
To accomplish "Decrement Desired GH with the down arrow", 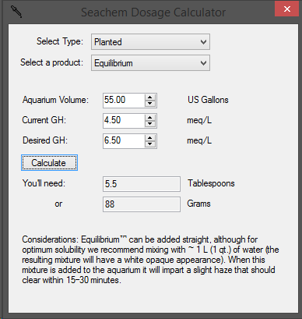I will (150, 144).
